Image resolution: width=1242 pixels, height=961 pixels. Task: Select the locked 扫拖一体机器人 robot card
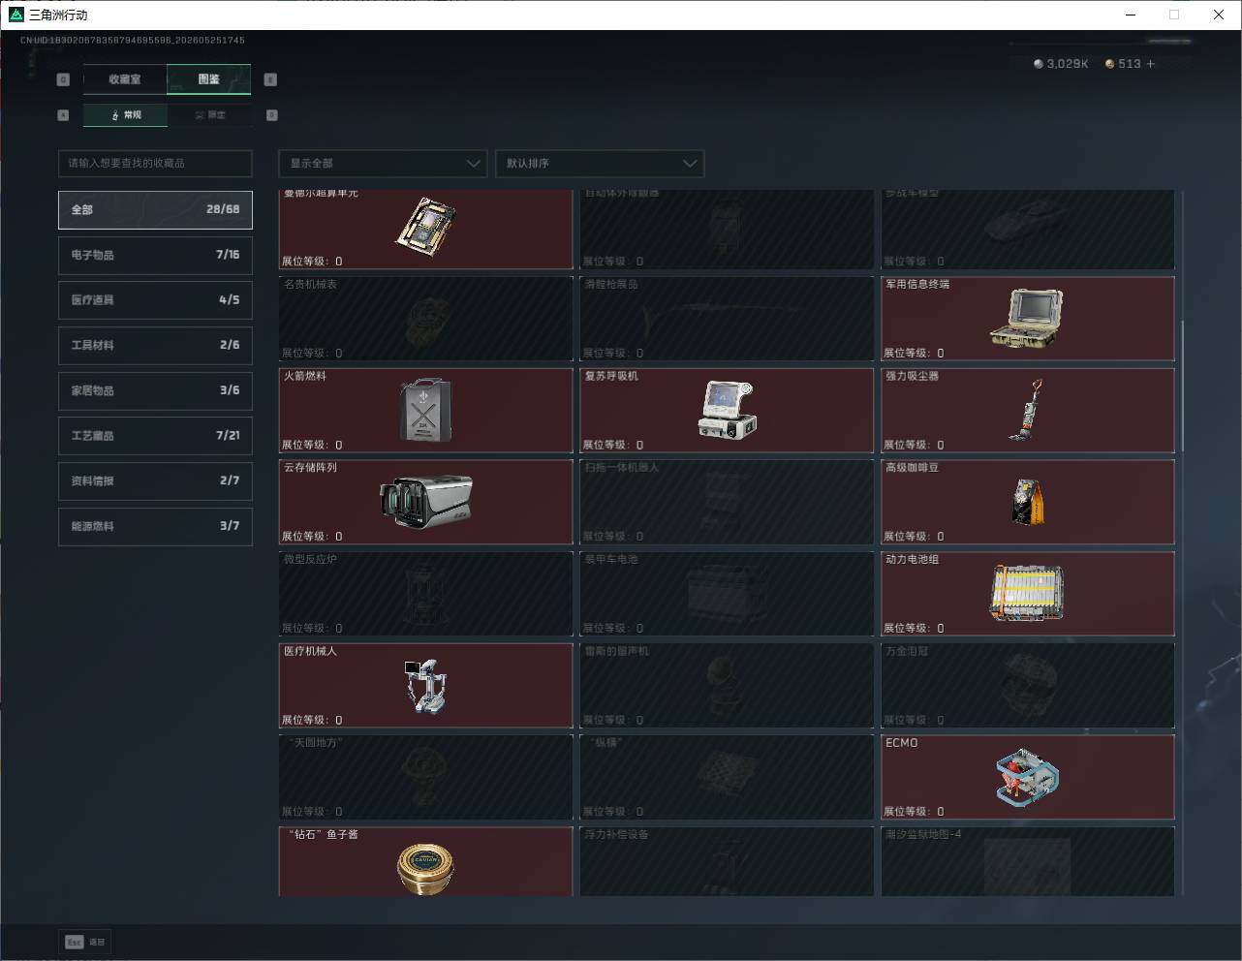[x=727, y=502]
